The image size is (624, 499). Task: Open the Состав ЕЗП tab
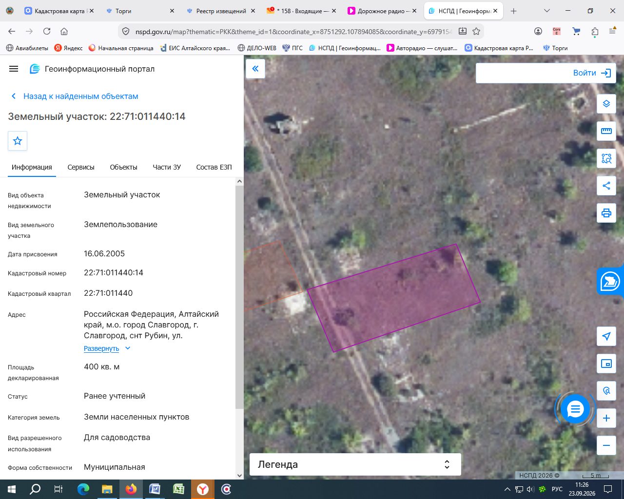pyautogui.click(x=214, y=167)
